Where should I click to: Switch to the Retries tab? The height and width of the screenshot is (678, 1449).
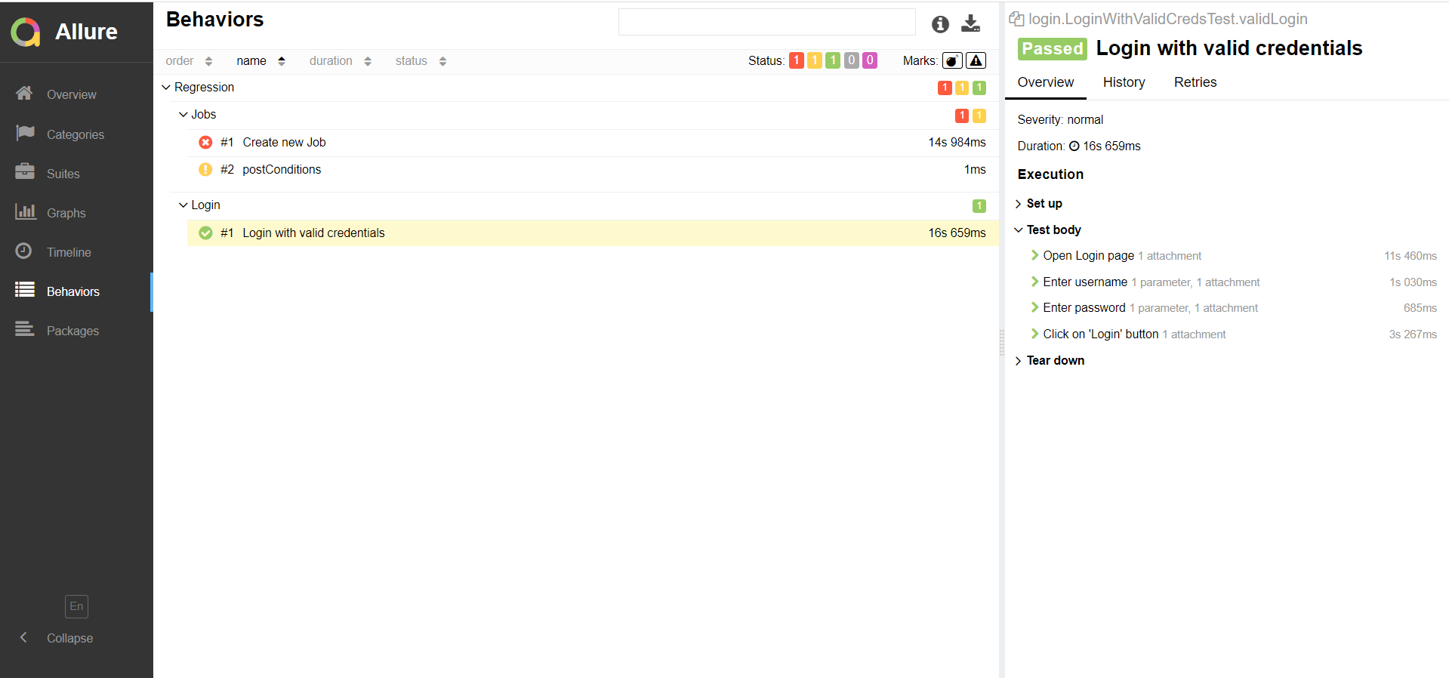pyautogui.click(x=1195, y=82)
